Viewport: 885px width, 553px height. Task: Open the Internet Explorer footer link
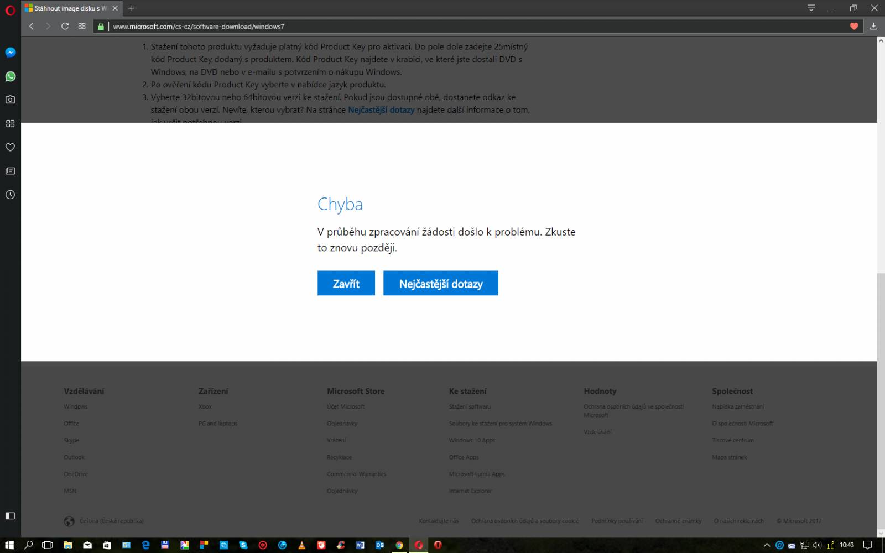(x=470, y=491)
